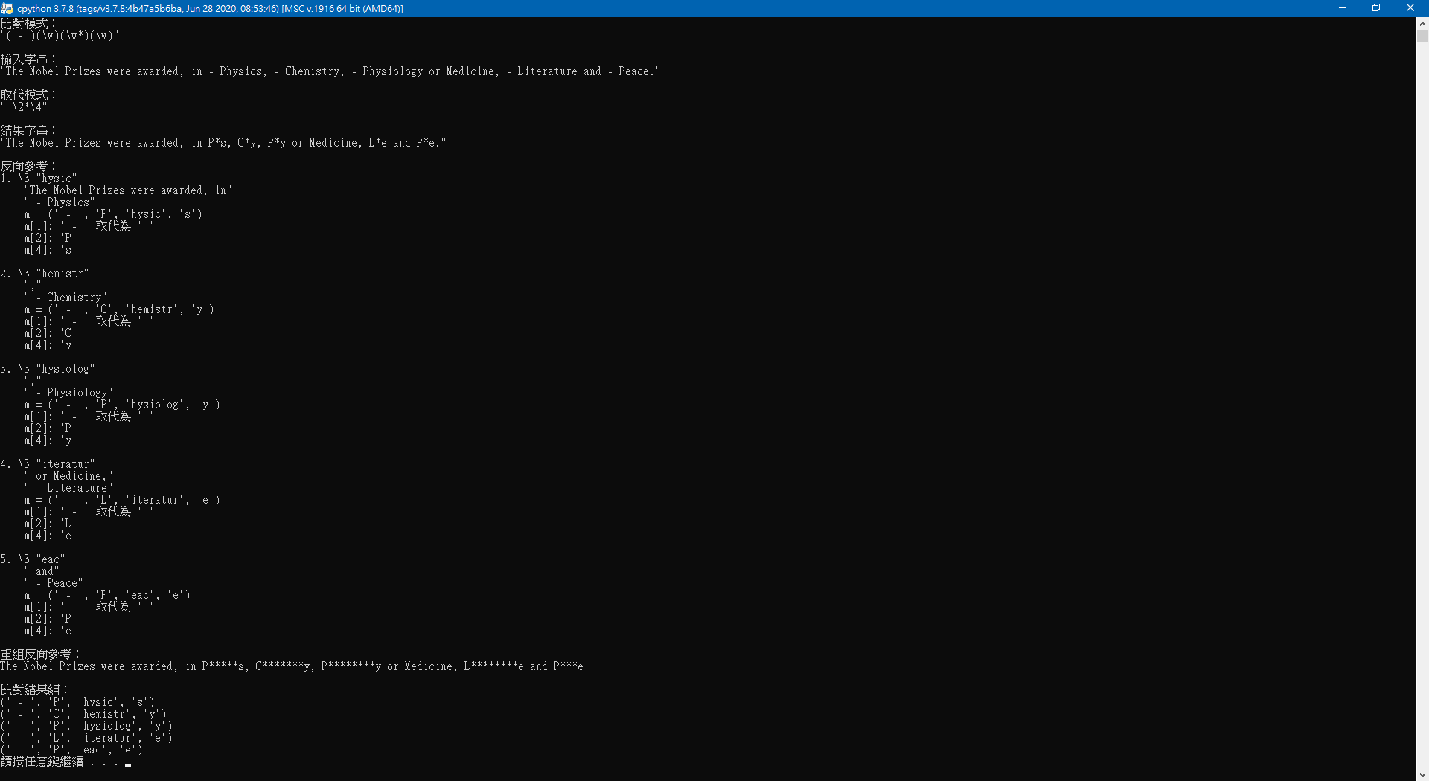This screenshot has height=781, width=1429.
Task: Click the '輸入字串：' heading
Action: coord(28,60)
